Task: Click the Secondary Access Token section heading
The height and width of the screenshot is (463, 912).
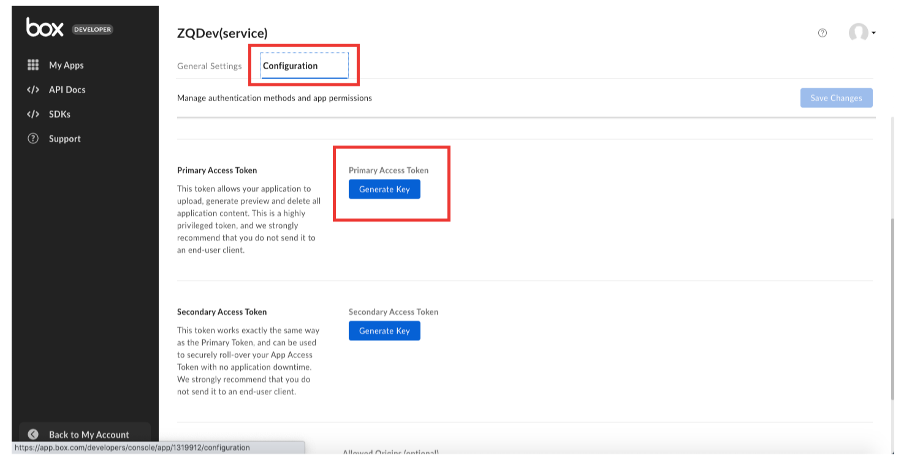Action: click(222, 312)
